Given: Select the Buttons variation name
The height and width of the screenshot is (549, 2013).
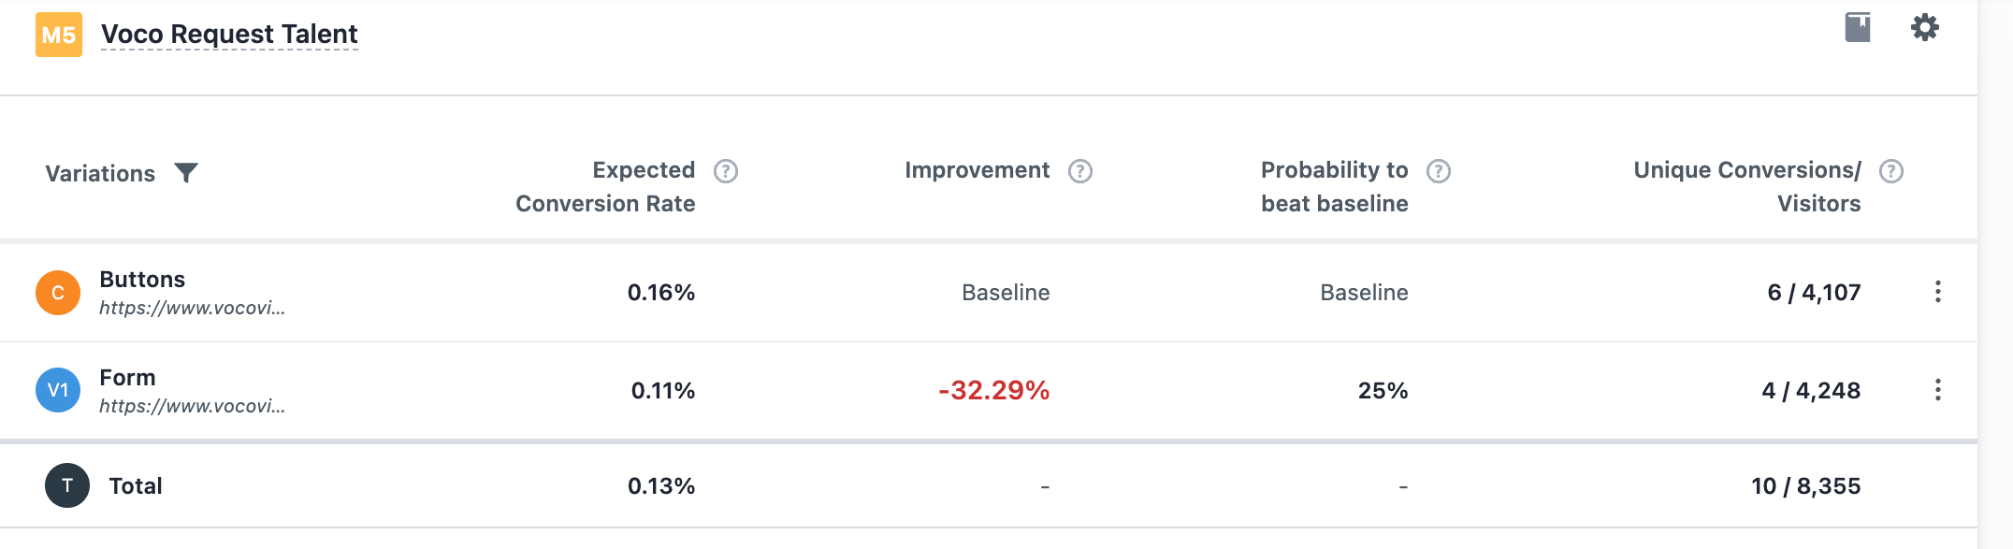Looking at the screenshot, I should pos(142,280).
